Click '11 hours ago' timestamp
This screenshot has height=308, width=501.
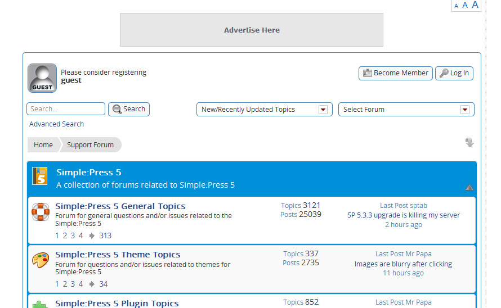[x=403, y=273]
